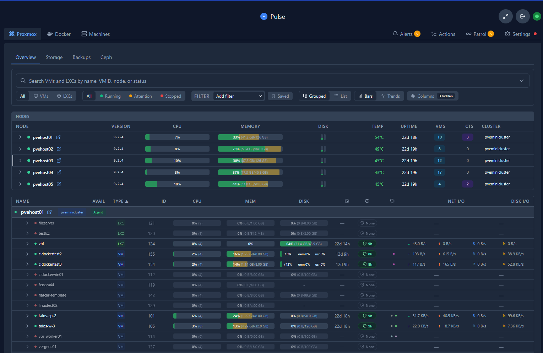
Task: Open the Backups sub-tab
Action: pyautogui.click(x=82, y=57)
